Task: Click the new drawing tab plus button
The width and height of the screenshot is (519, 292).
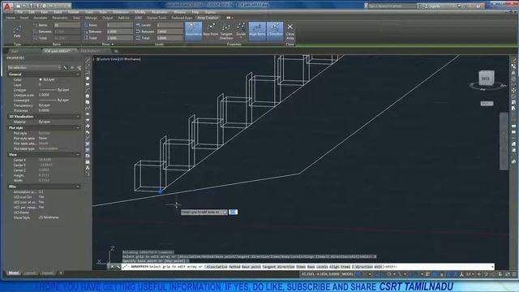Action: 116,51
